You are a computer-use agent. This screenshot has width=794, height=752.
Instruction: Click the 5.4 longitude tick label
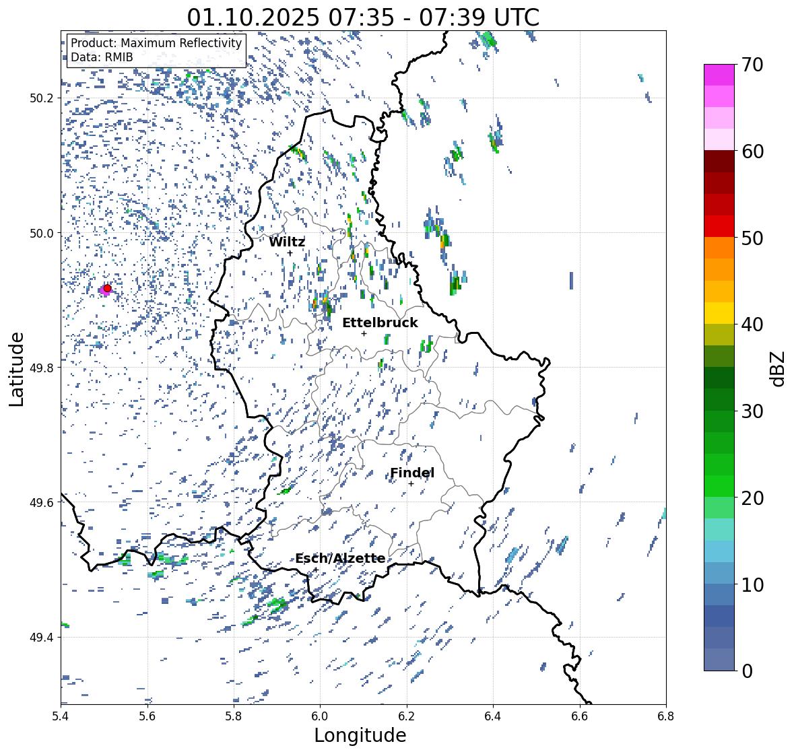[61, 716]
